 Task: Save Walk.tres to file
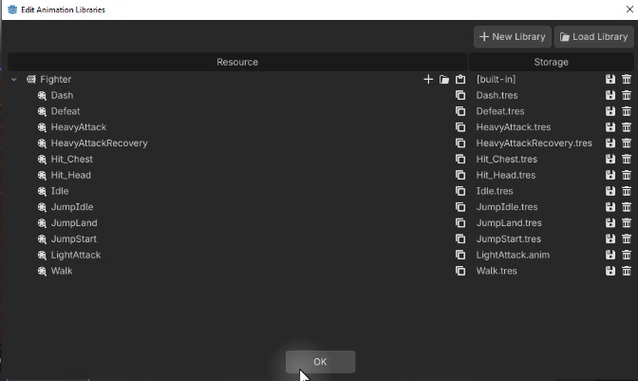[610, 271]
